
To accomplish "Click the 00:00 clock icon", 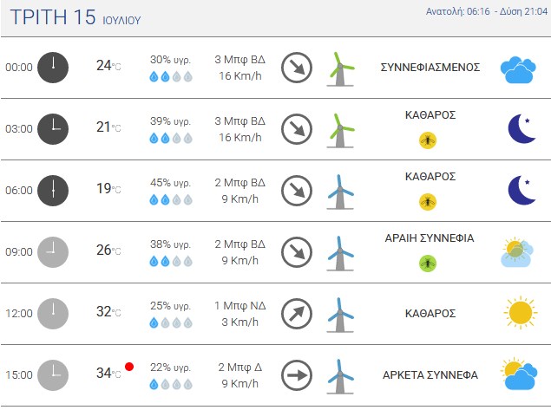I will click(53, 68).
